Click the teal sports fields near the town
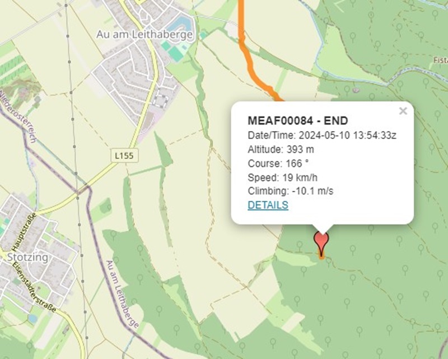This screenshot has width=448, height=359. pyautogui.click(x=173, y=49)
